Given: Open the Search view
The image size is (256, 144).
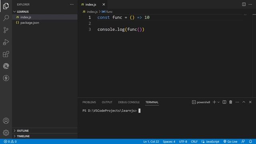Looking at the screenshot, I should (x=6, y=18).
